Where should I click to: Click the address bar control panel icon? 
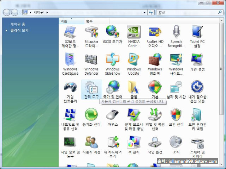(x=25, y=12)
